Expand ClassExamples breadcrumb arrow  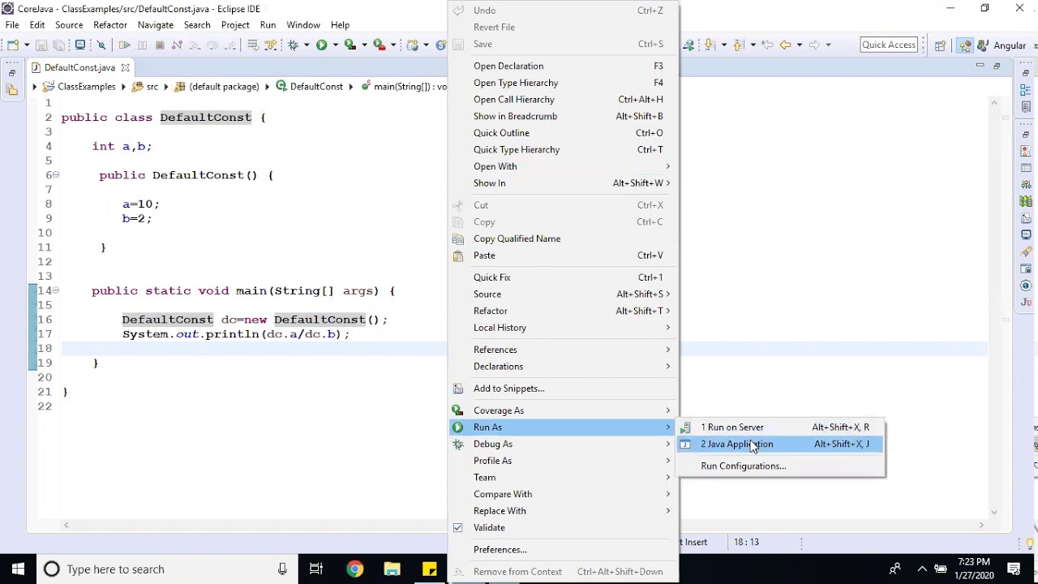click(x=34, y=86)
